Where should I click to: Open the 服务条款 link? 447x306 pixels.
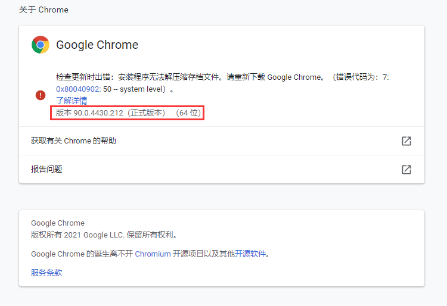(x=46, y=273)
